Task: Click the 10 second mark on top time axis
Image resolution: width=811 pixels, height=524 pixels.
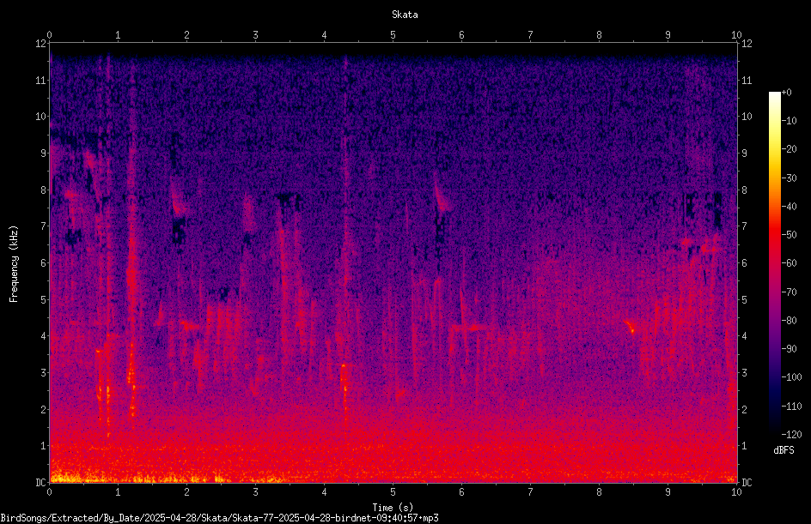Action: click(x=736, y=35)
